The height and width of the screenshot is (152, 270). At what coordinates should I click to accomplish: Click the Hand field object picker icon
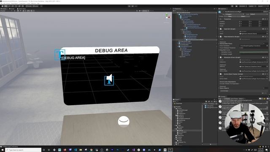267,33
